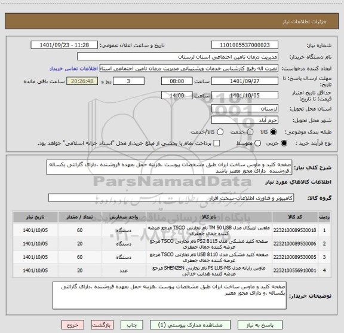Select the کالا/خدمت radio button
This screenshot has height=333, width=344.
pyautogui.click(x=220, y=132)
